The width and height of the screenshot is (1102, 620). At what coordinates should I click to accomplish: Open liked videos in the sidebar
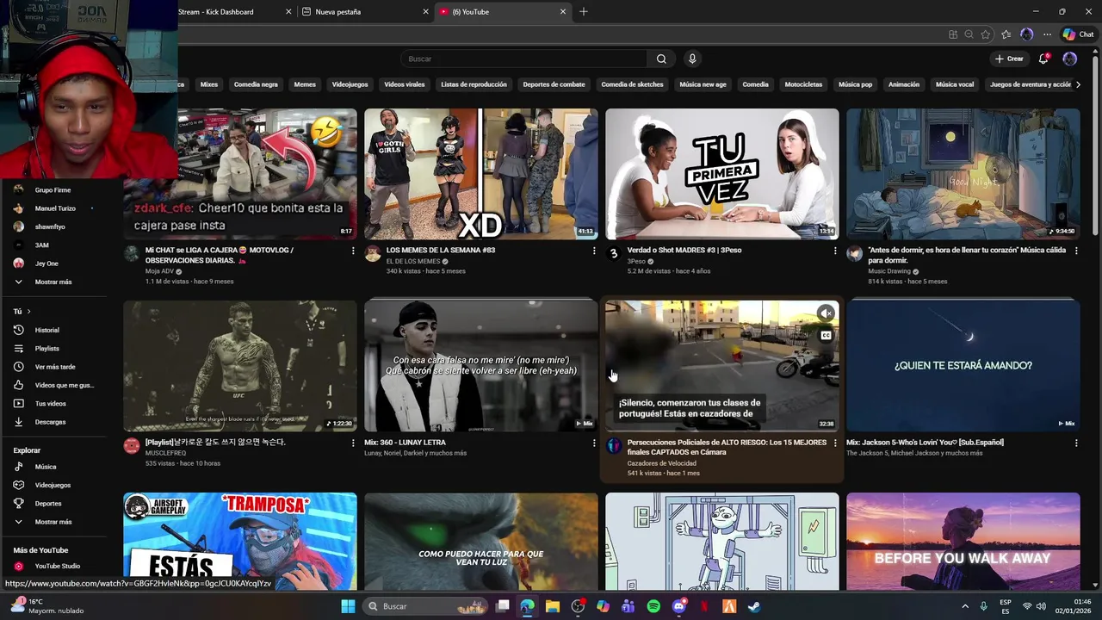coord(55,385)
